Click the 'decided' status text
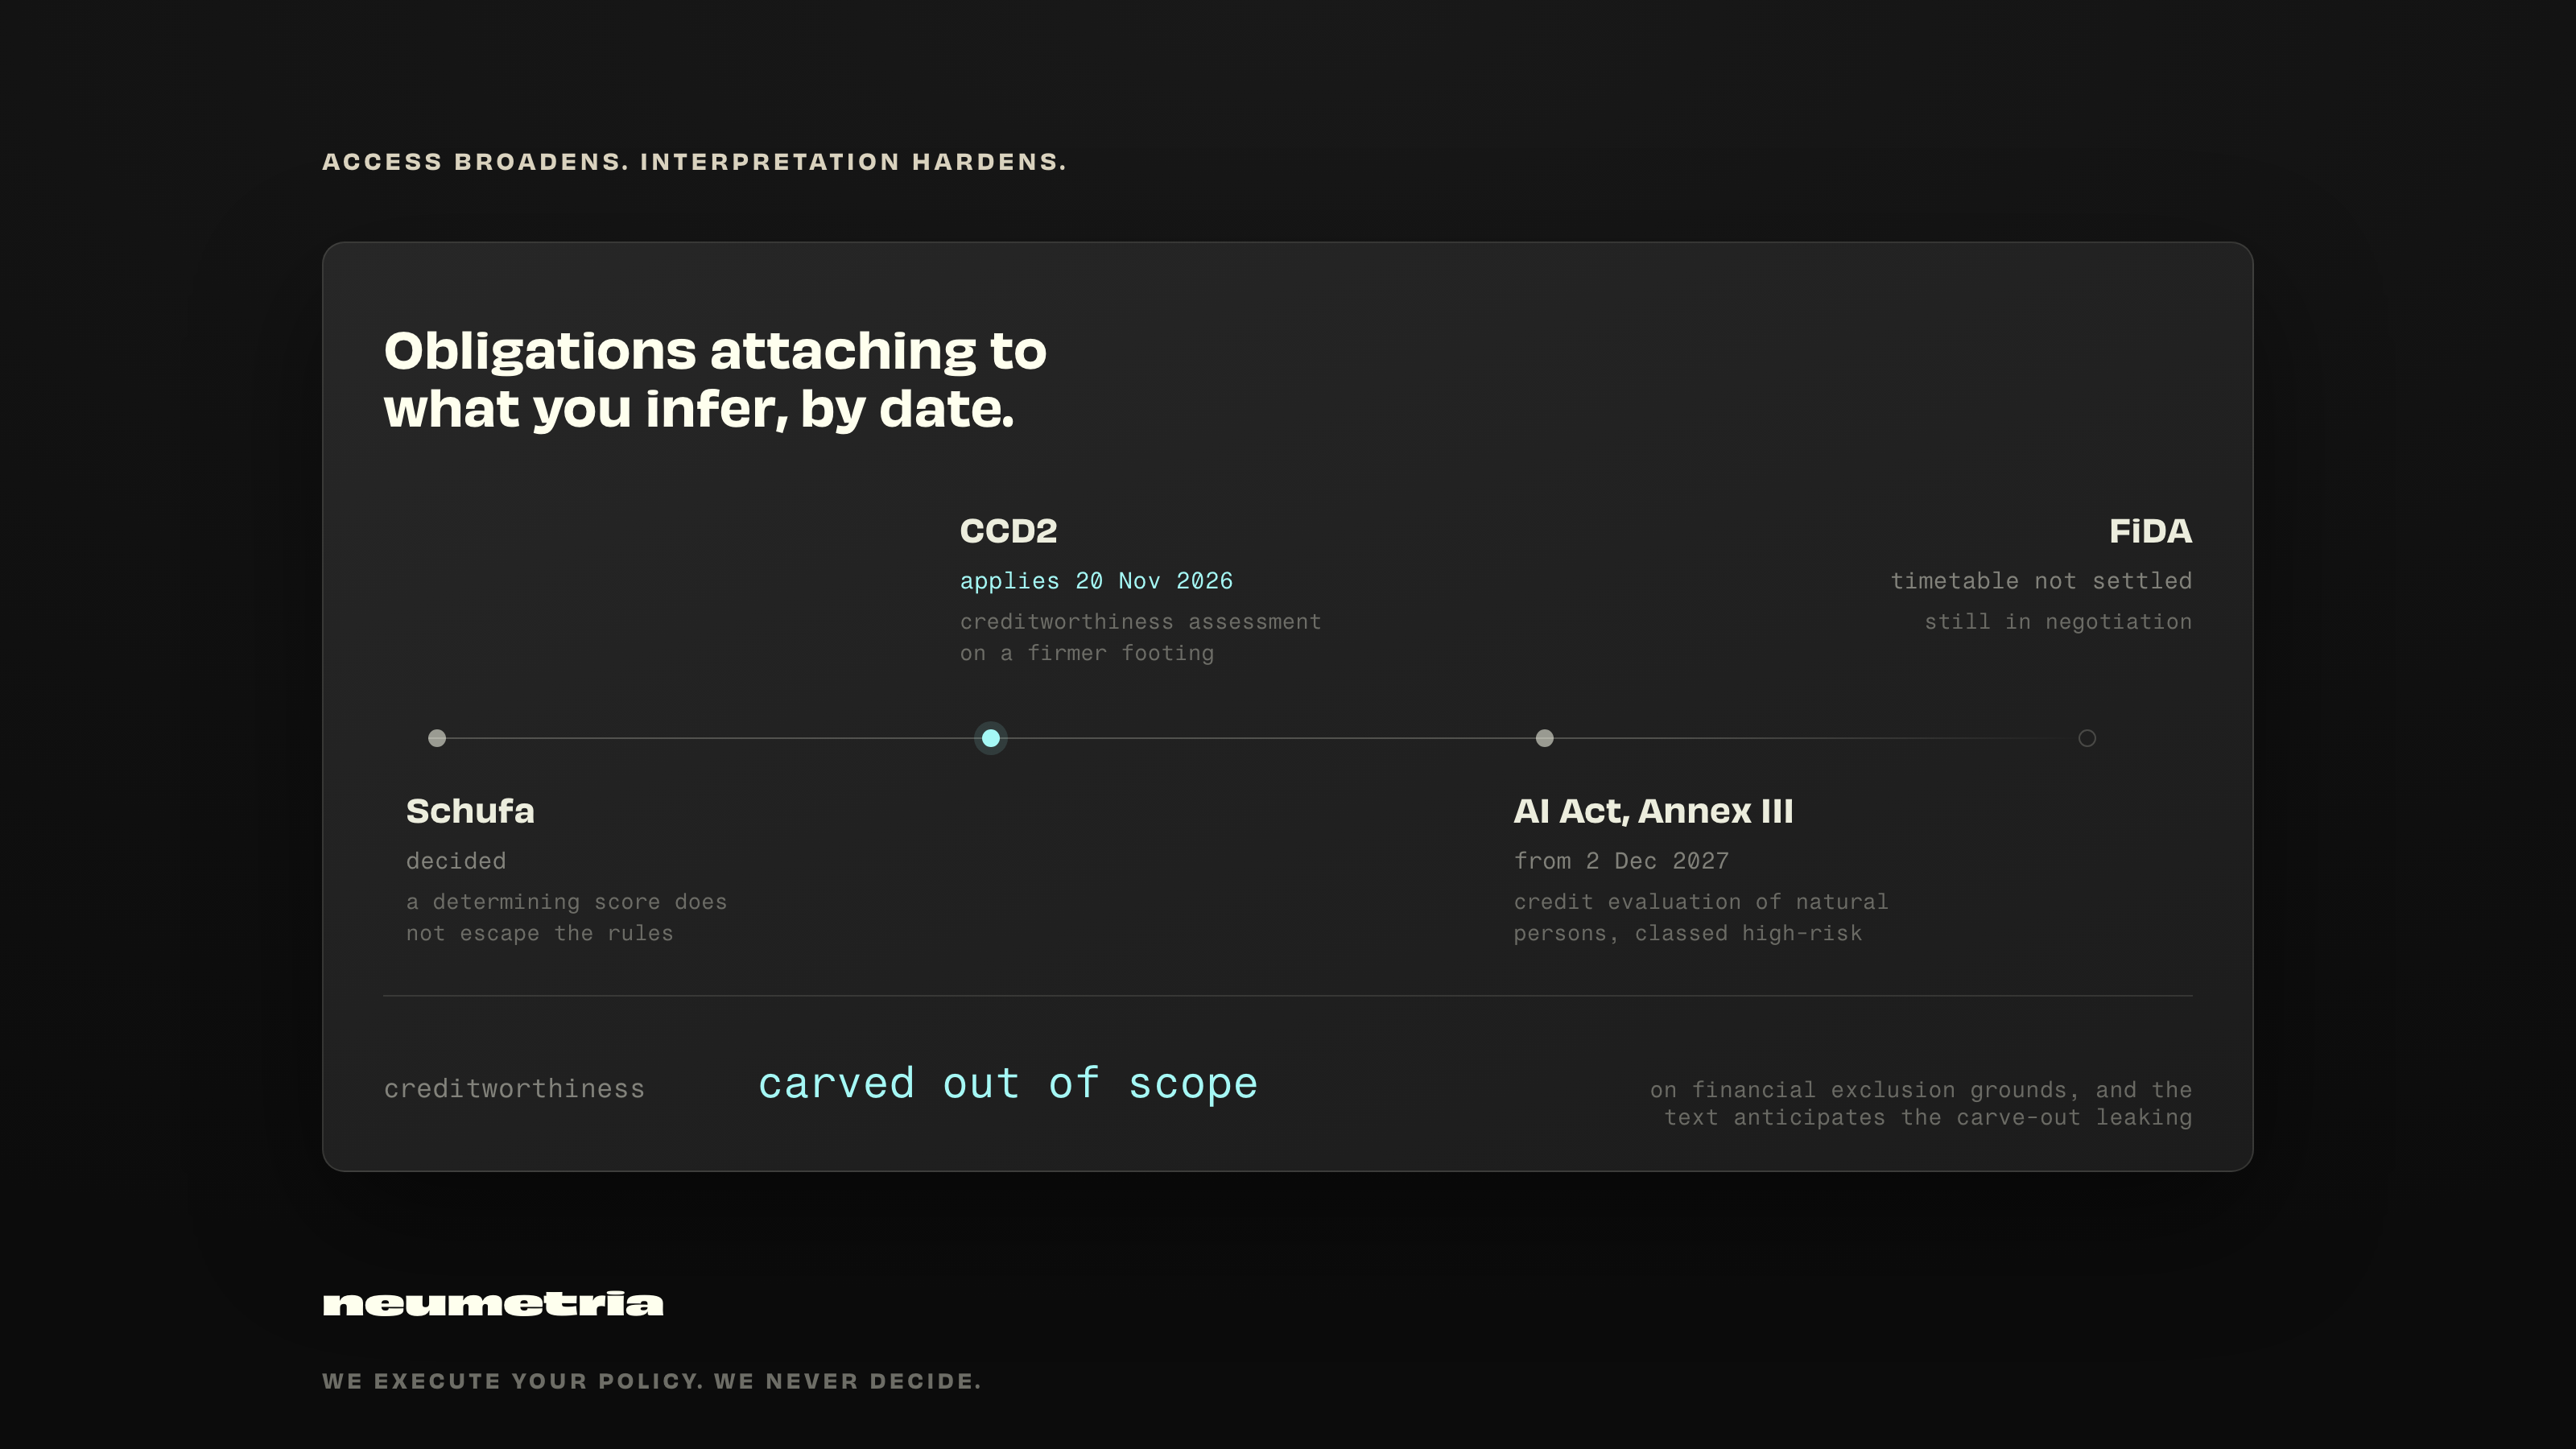This screenshot has width=2576, height=1449. tap(456, 861)
